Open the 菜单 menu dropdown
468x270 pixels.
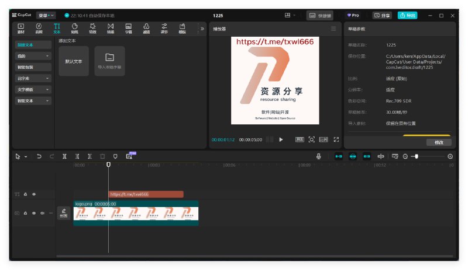click(46, 15)
